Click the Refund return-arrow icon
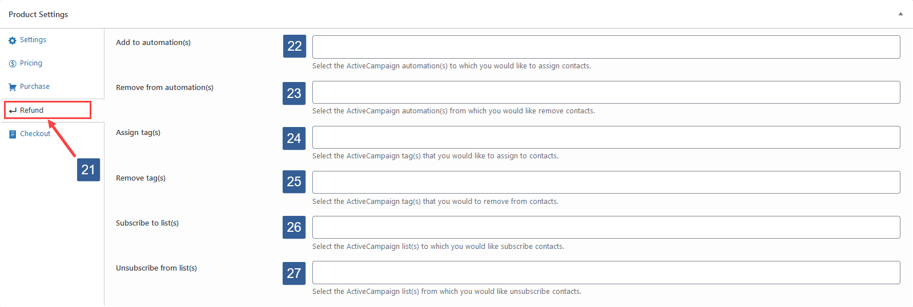The height and width of the screenshot is (307, 913). 13,110
